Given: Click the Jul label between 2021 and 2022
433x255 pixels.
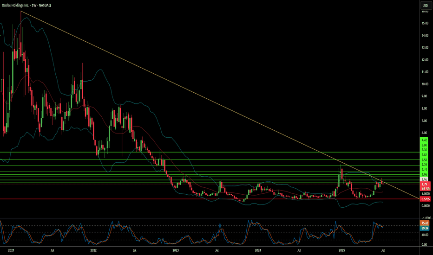Looking at the screenshot, I should [52, 250].
